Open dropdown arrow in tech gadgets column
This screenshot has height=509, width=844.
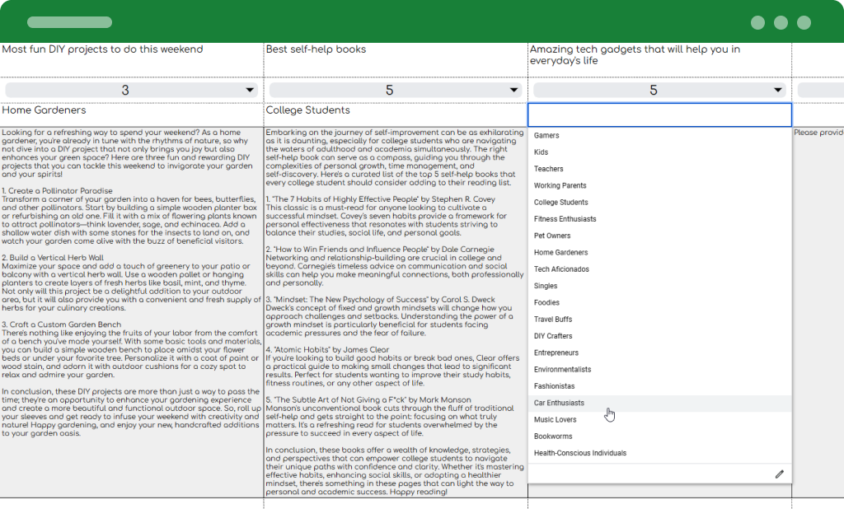777,91
